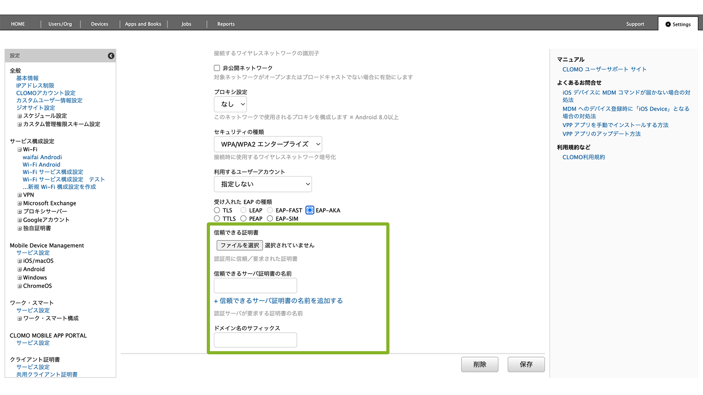Expand the スケジュール設定 plus icon
This screenshot has height=395, width=703.
[19, 116]
